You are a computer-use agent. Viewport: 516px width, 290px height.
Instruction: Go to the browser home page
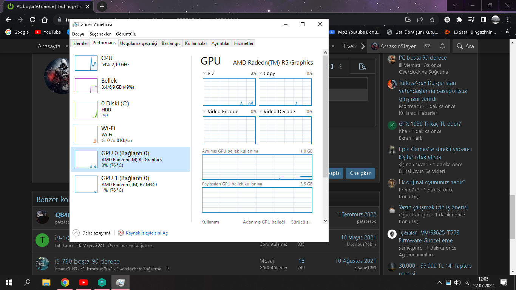[x=45, y=20]
